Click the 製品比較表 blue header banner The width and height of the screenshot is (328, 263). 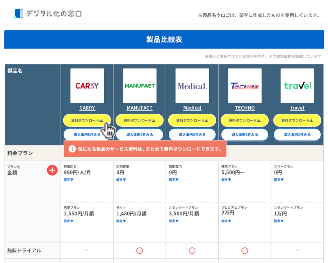pos(164,39)
